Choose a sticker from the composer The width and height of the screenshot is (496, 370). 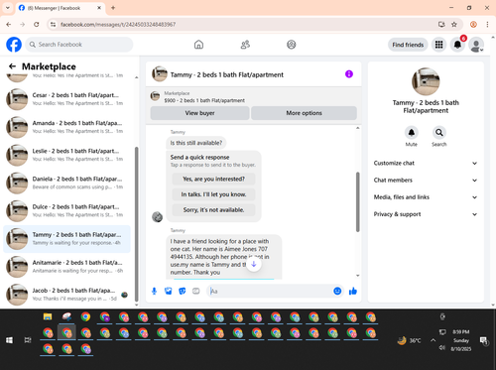pos(183,291)
